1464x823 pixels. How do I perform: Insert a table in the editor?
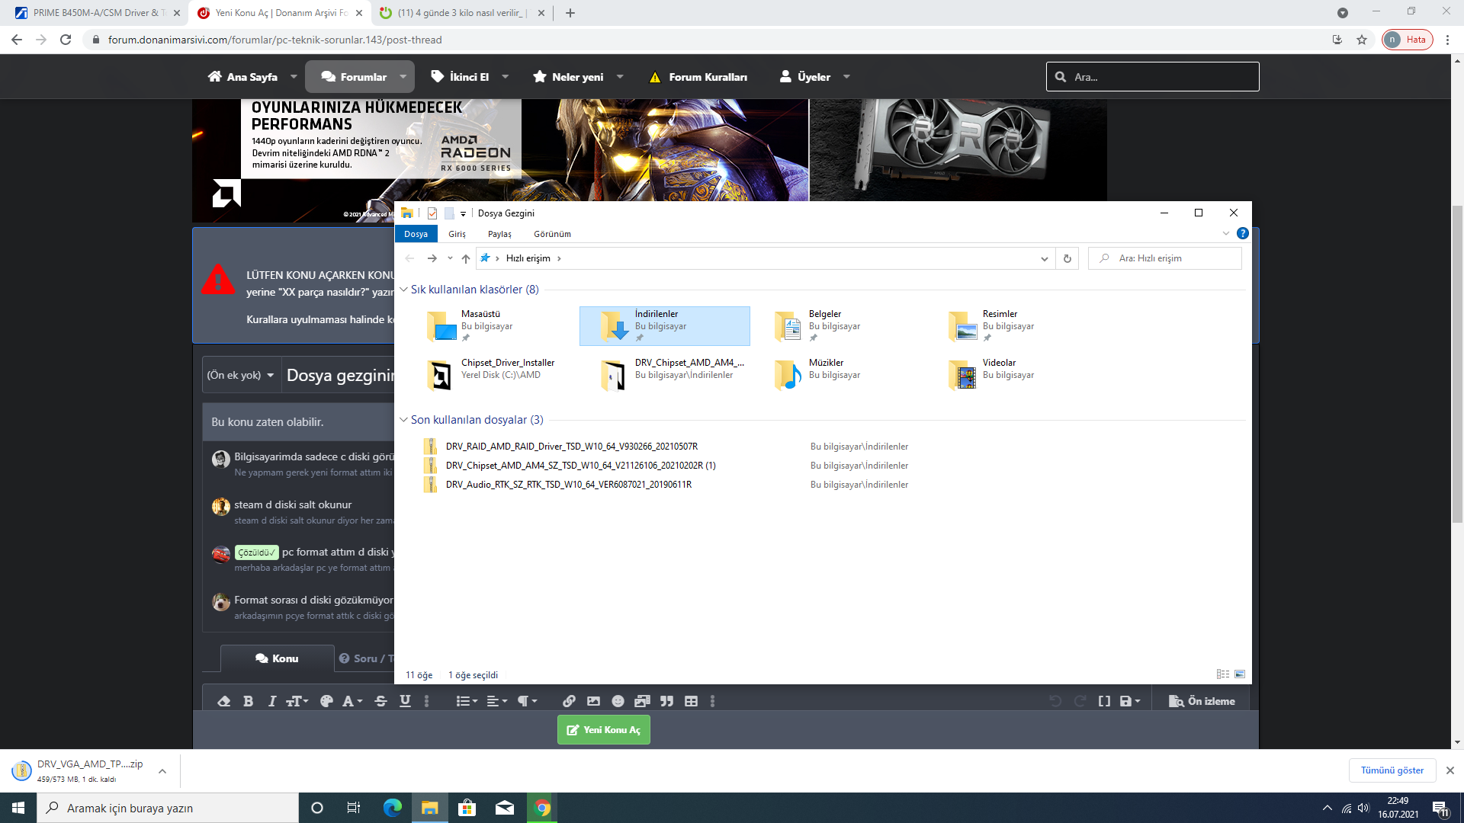(691, 701)
